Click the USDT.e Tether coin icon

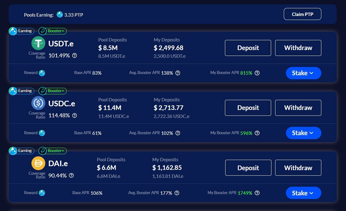[38, 43]
